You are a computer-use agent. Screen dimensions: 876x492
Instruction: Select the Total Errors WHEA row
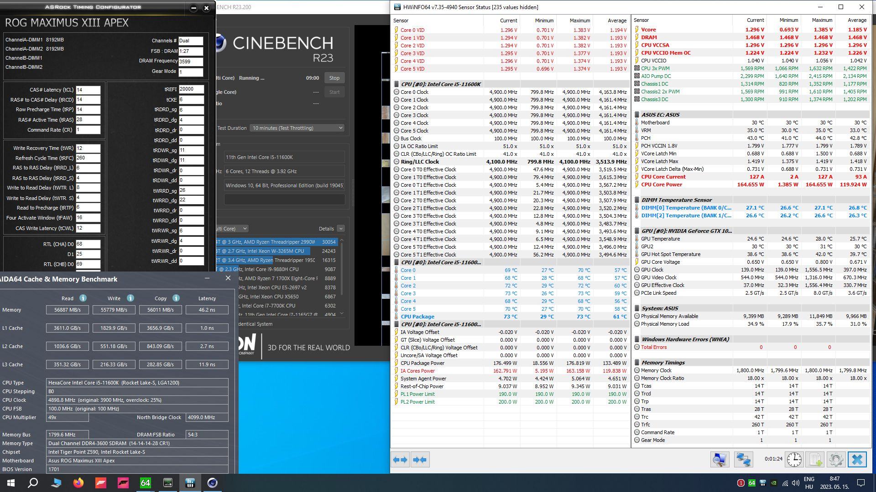[x=653, y=347]
